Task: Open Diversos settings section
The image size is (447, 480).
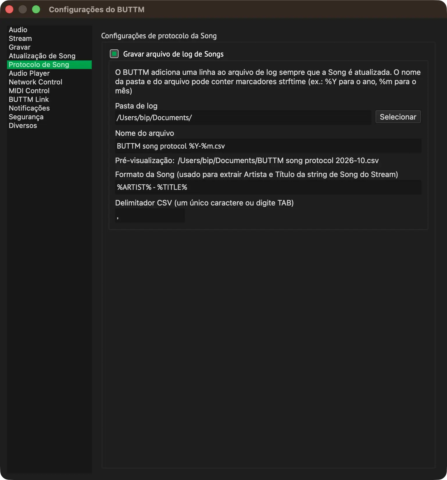Action: pyautogui.click(x=49, y=126)
